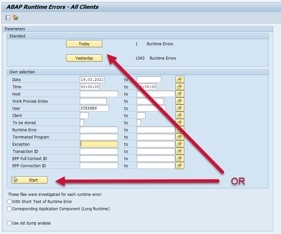The image size is (281, 234).
Task: Focus the Date from field
Action: coord(92,80)
